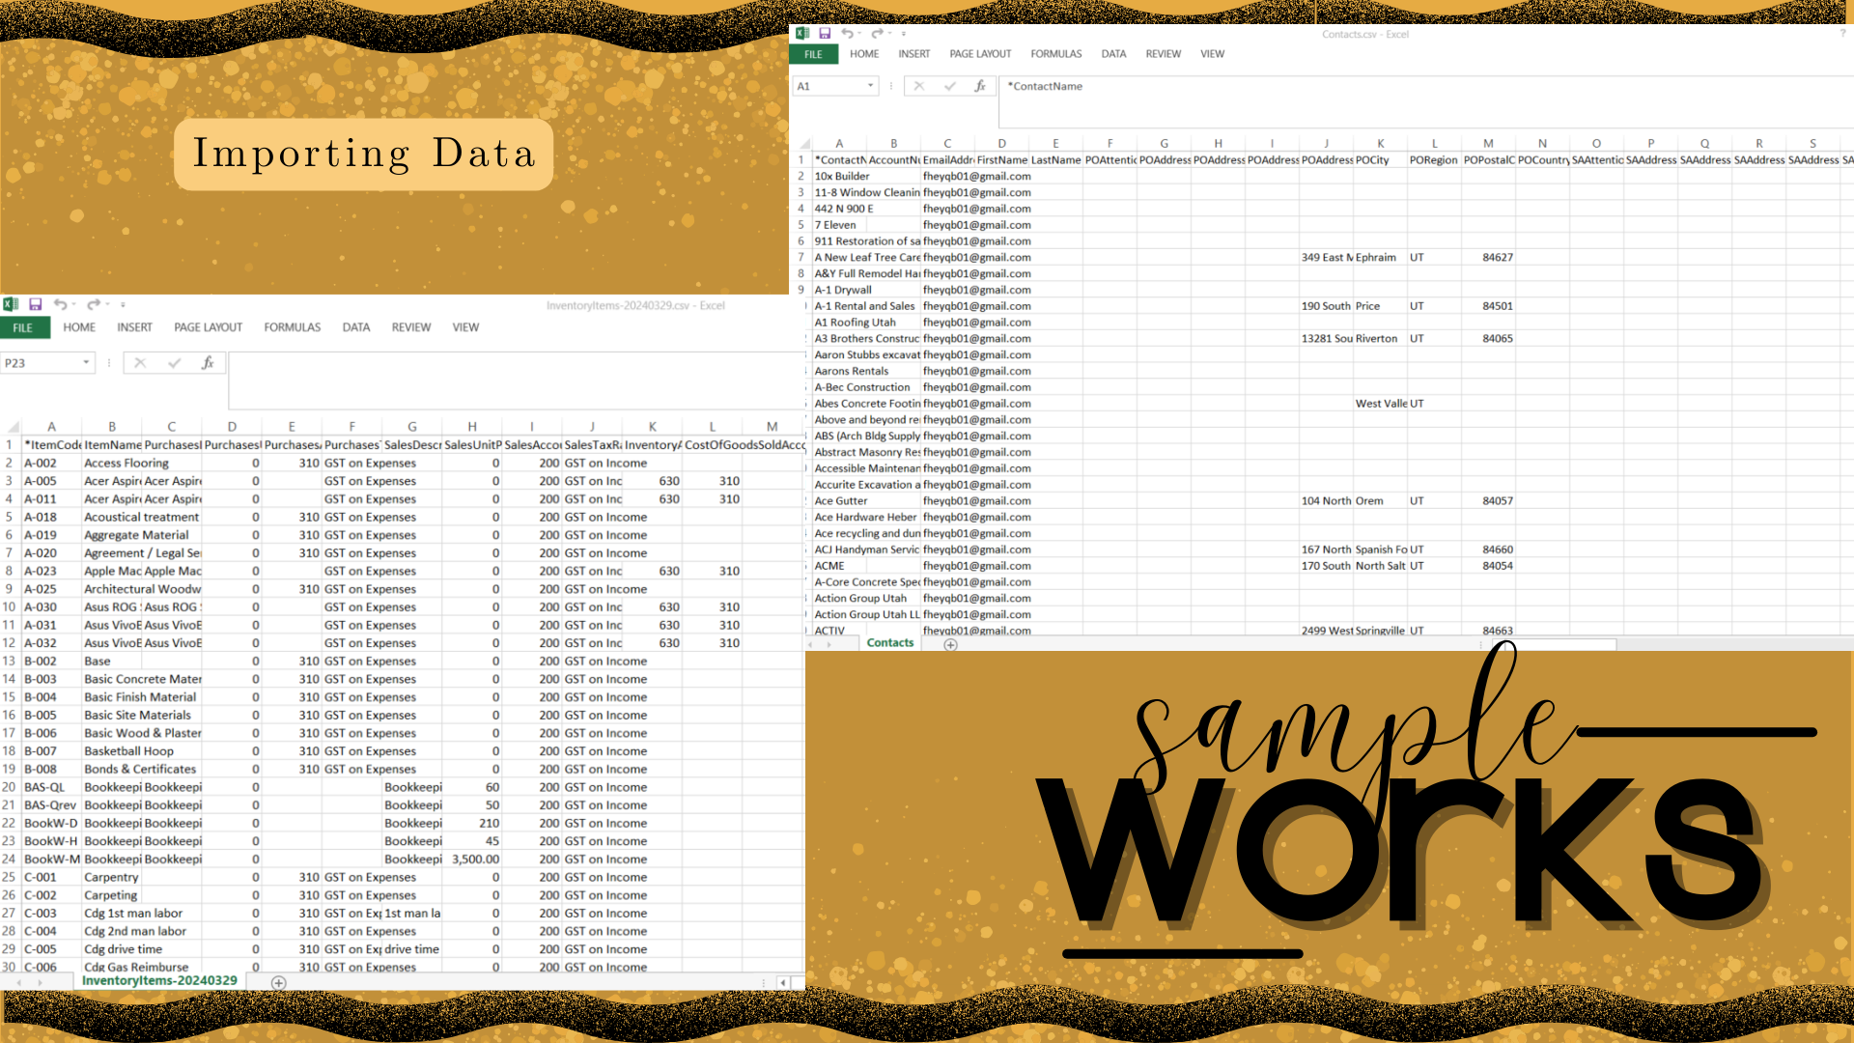Click Insert Function fx beside A1 name box

[979, 86]
